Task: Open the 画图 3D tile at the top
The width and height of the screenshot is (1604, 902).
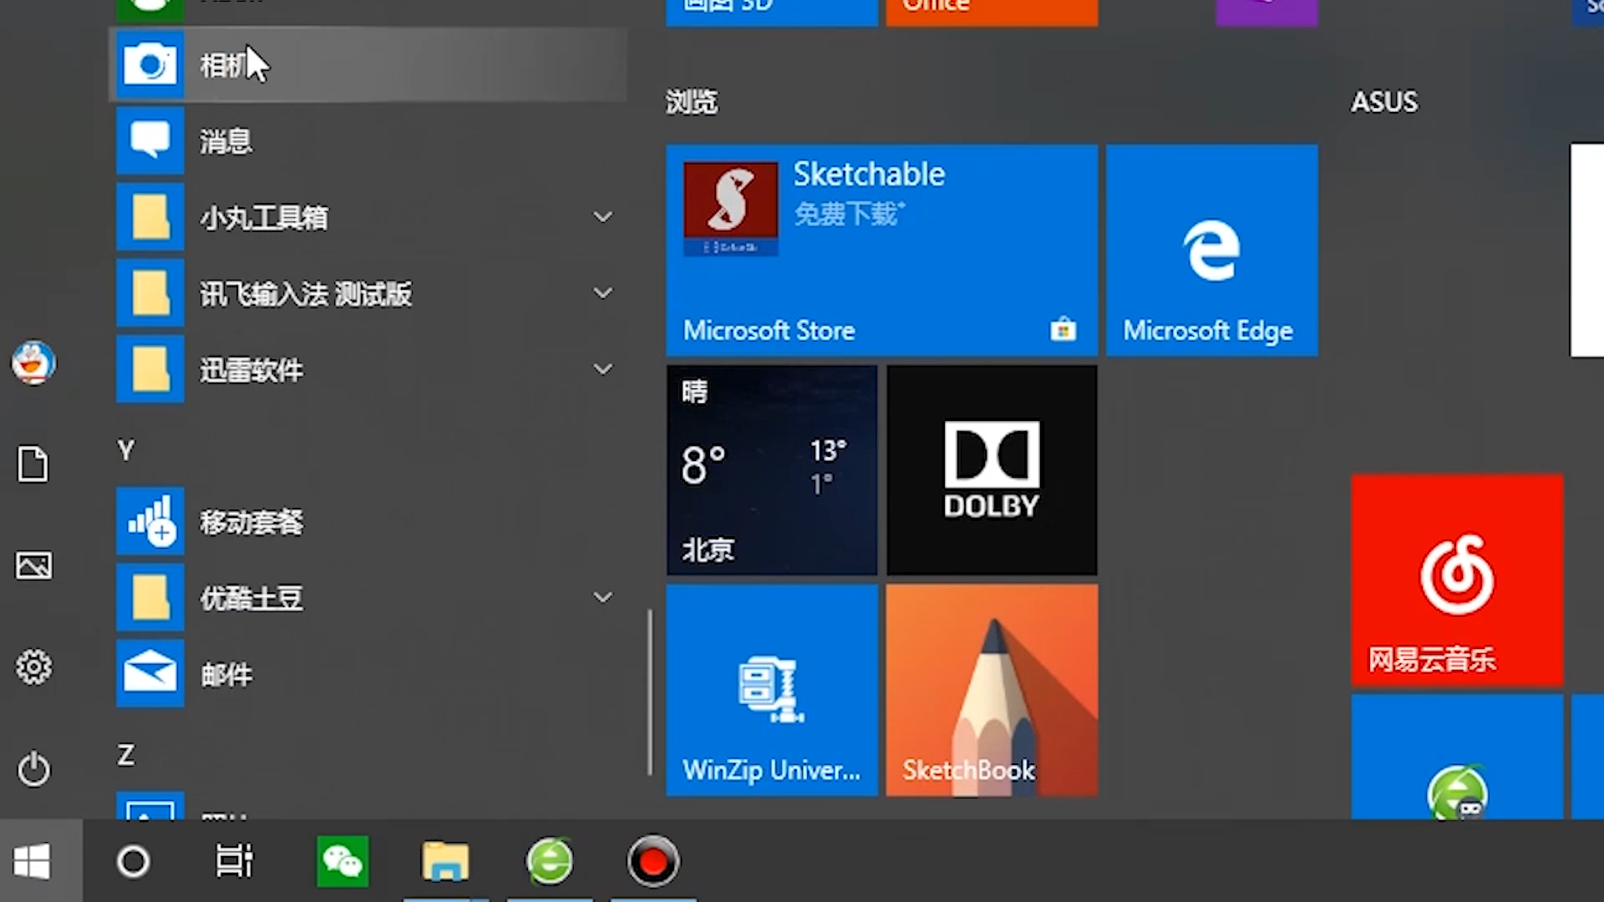Action: [772, 12]
